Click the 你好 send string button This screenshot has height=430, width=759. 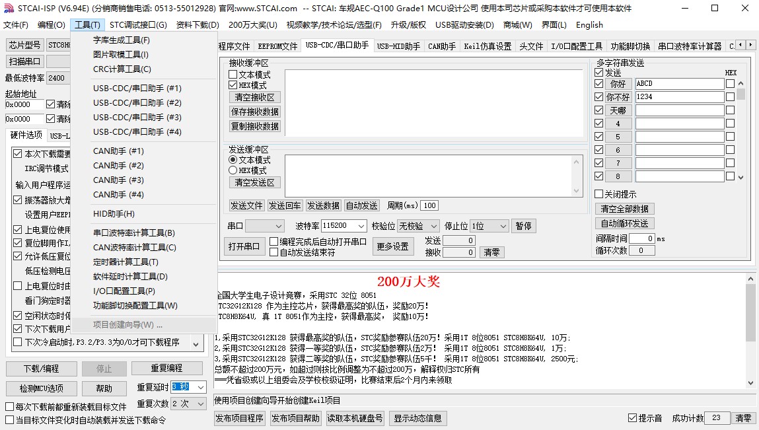[618, 84]
